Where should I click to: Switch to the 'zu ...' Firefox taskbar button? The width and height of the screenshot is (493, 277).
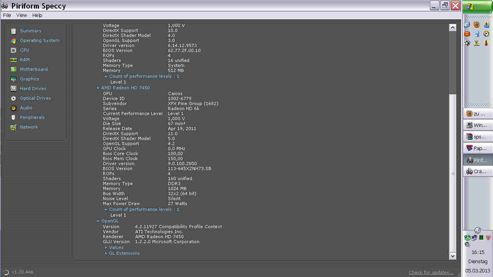coord(478,113)
